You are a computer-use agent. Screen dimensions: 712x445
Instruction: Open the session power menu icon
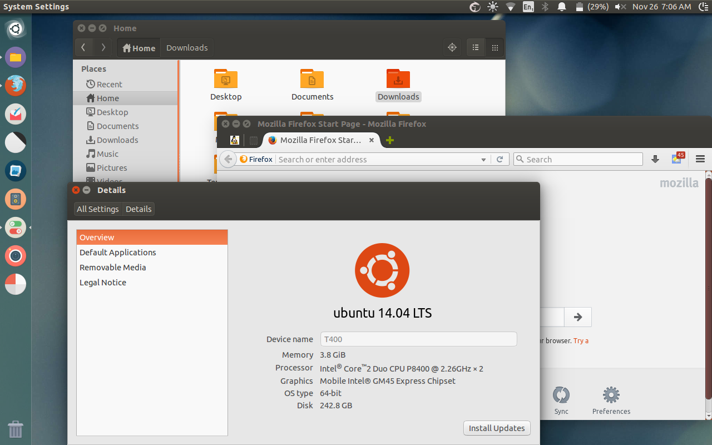click(x=703, y=7)
